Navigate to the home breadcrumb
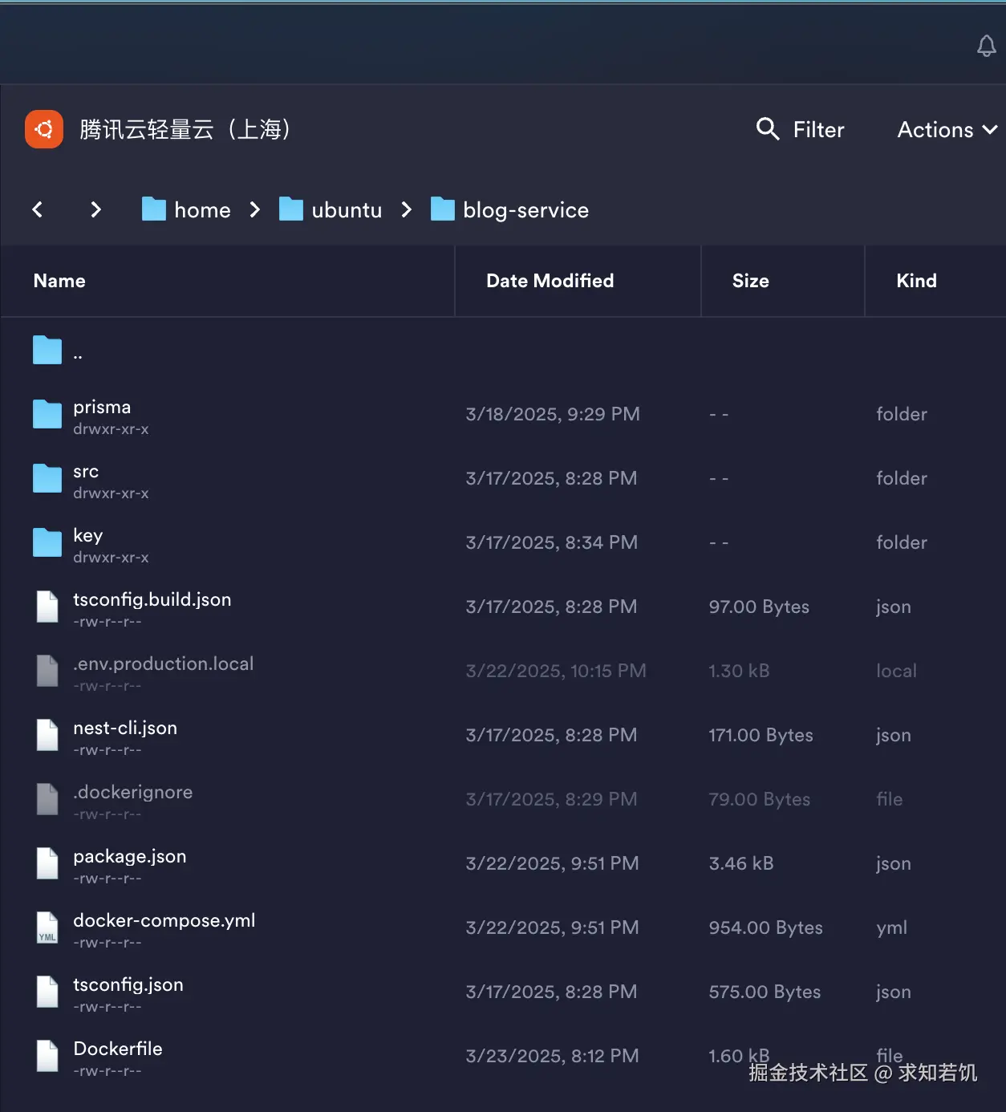1006x1112 pixels. (x=202, y=210)
